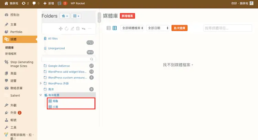The width and height of the screenshot is (258, 140).
Task: Click the rename pencil folder tool
Action: [72, 29]
